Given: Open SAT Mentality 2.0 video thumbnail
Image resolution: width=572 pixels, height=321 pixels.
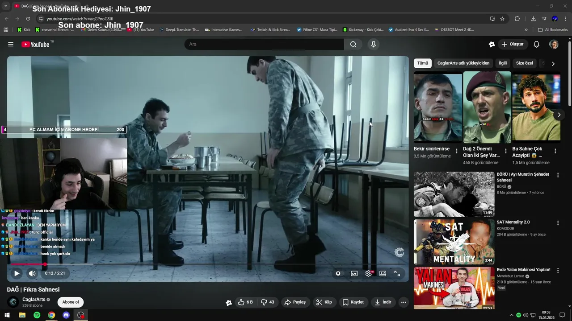Looking at the screenshot, I should [454, 242].
